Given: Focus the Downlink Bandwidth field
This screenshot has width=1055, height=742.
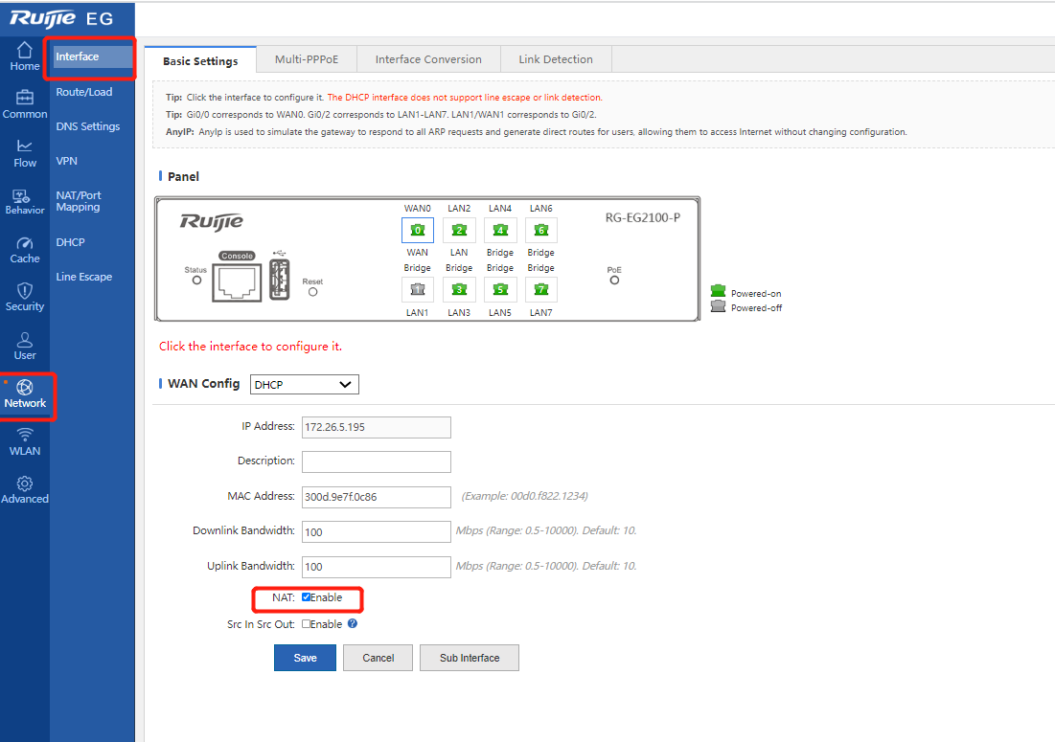Looking at the screenshot, I should pyautogui.click(x=377, y=531).
